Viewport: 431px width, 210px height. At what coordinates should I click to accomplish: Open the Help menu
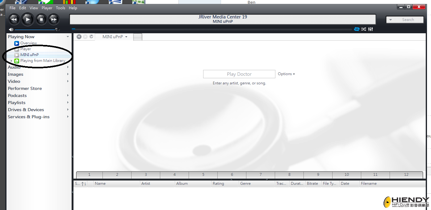(73, 8)
